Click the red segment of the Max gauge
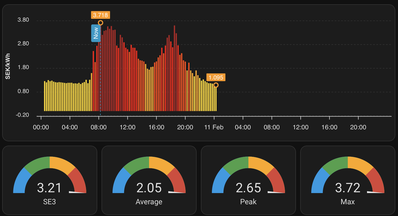This screenshot has height=216, width=398. tap(376, 180)
